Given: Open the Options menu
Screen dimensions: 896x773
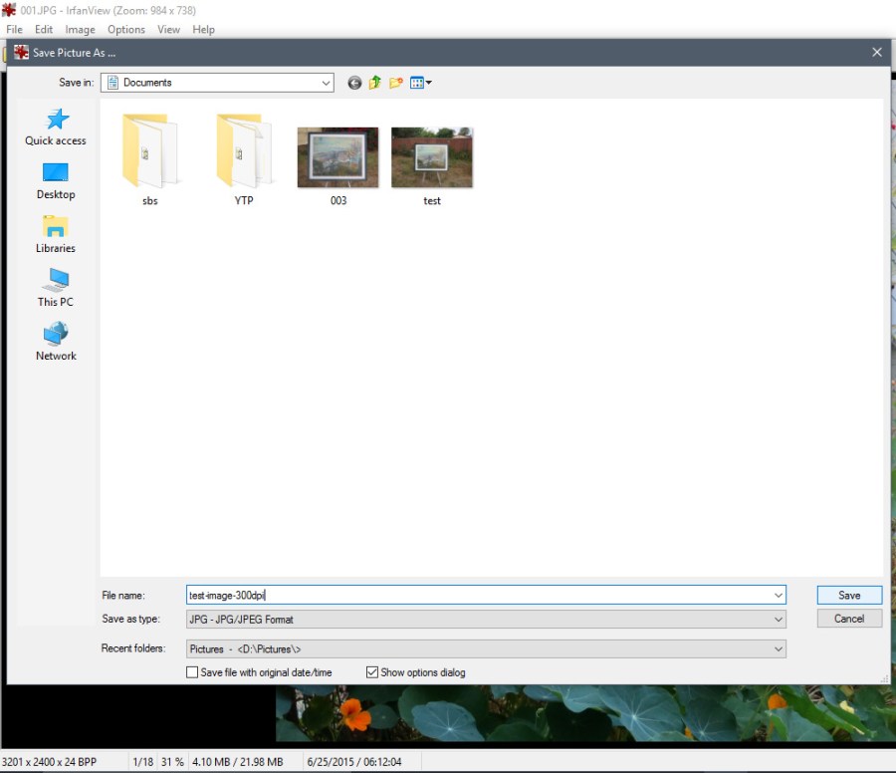Looking at the screenshot, I should pos(126,30).
